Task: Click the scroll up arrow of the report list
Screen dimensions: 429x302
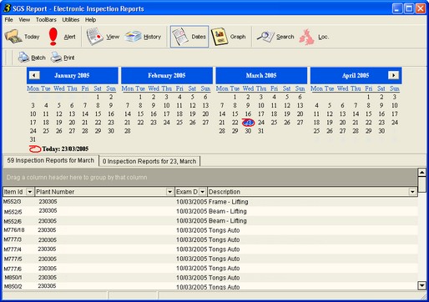Action: pos(421,173)
